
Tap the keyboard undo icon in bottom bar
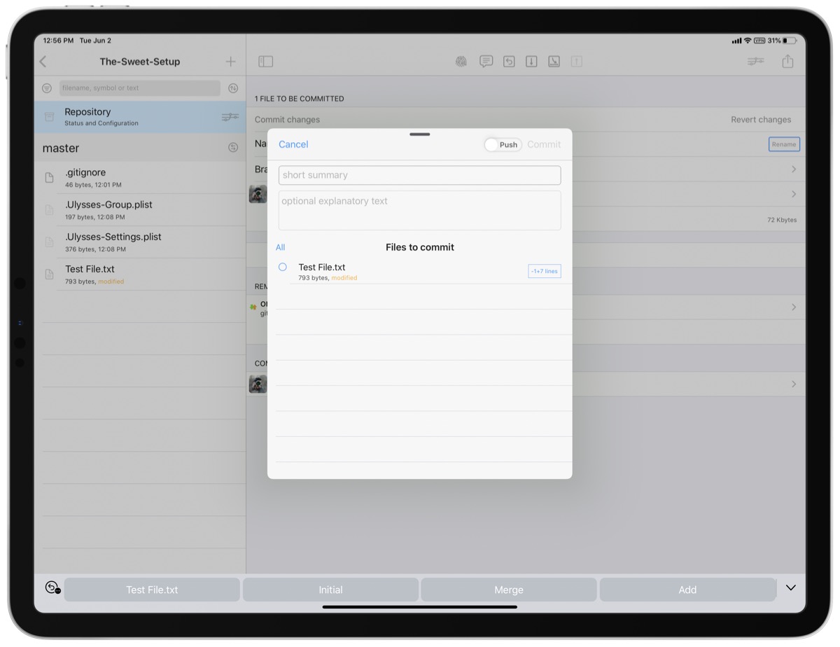tap(52, 588)
